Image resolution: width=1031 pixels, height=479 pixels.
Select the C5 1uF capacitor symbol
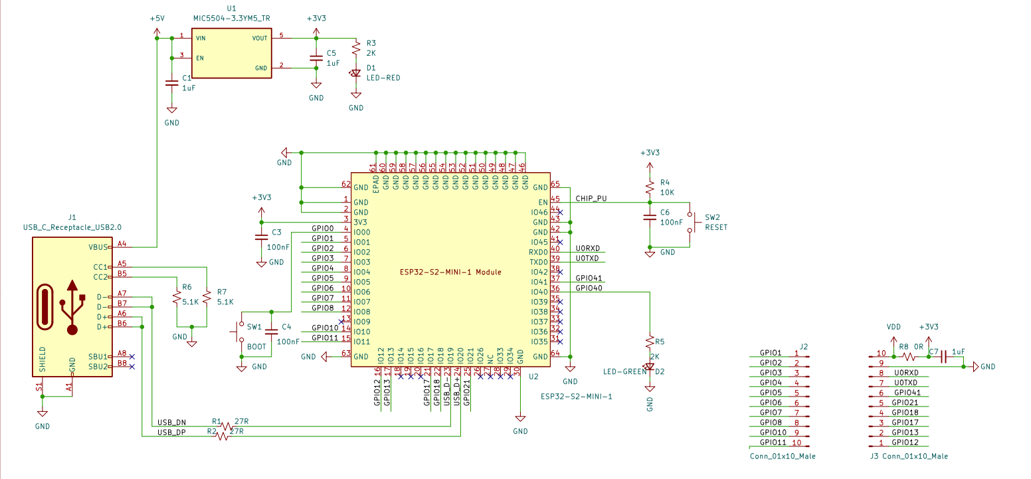pyautogui.click(x=316, y=58)
